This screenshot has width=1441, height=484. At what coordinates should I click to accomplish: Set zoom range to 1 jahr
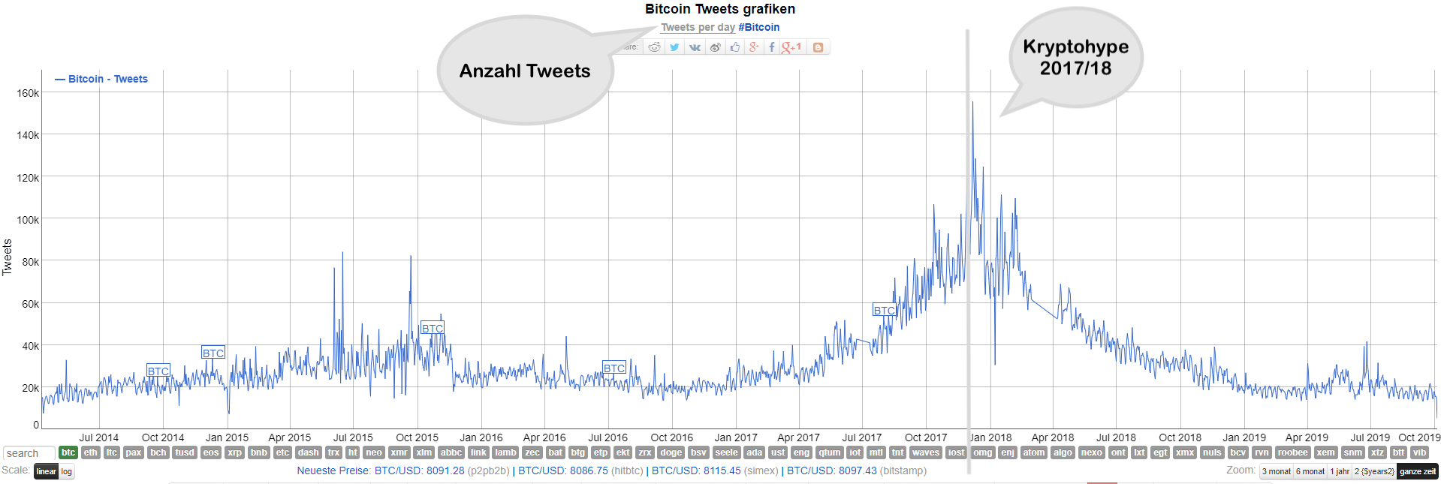point(1340,471)
